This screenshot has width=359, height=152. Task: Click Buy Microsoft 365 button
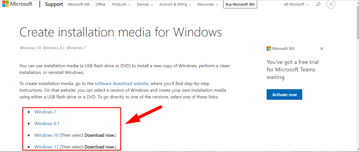(240, 4)
